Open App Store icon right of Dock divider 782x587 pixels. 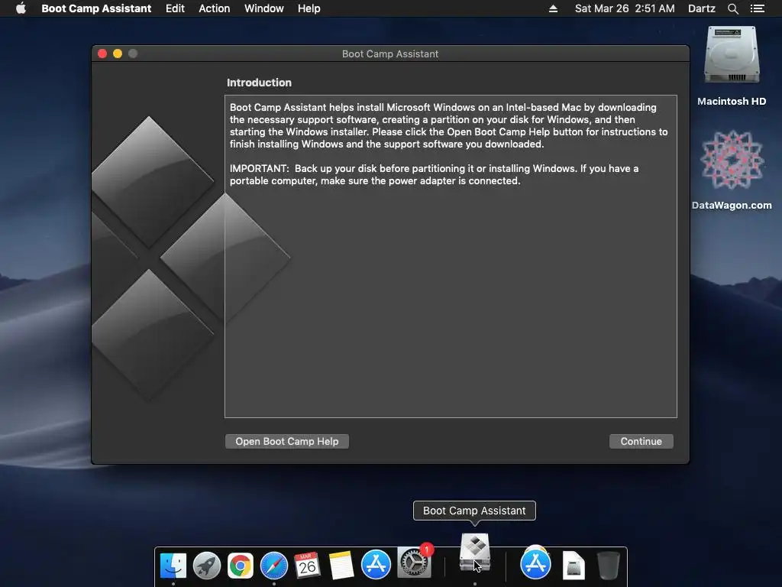[x=535, y=563]
